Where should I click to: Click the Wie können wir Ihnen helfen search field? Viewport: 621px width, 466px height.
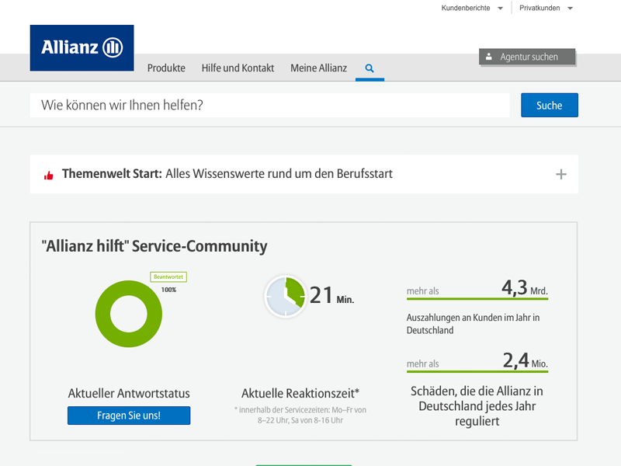269,105
